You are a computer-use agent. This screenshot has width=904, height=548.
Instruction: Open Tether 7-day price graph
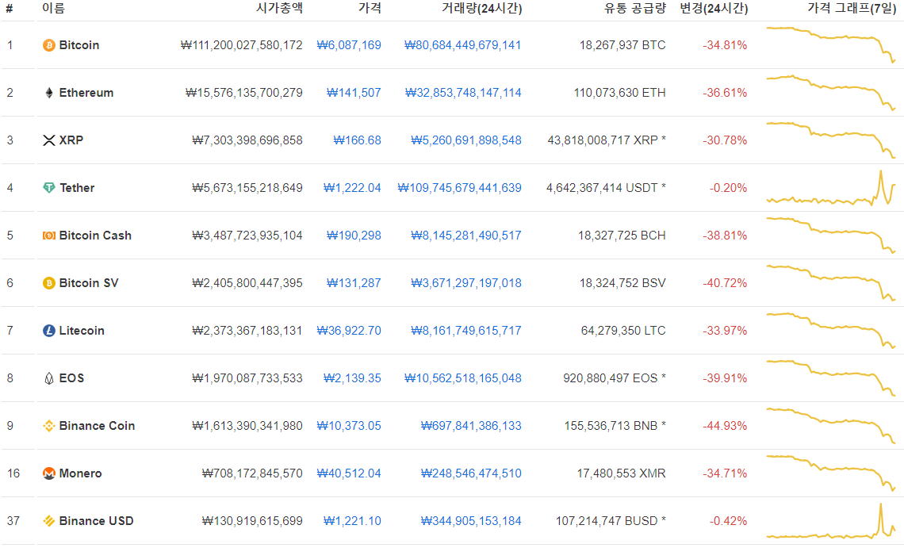click(831, 187)
